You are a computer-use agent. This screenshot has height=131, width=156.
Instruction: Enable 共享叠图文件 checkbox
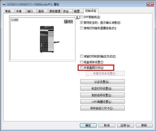[x=81, y=68]
